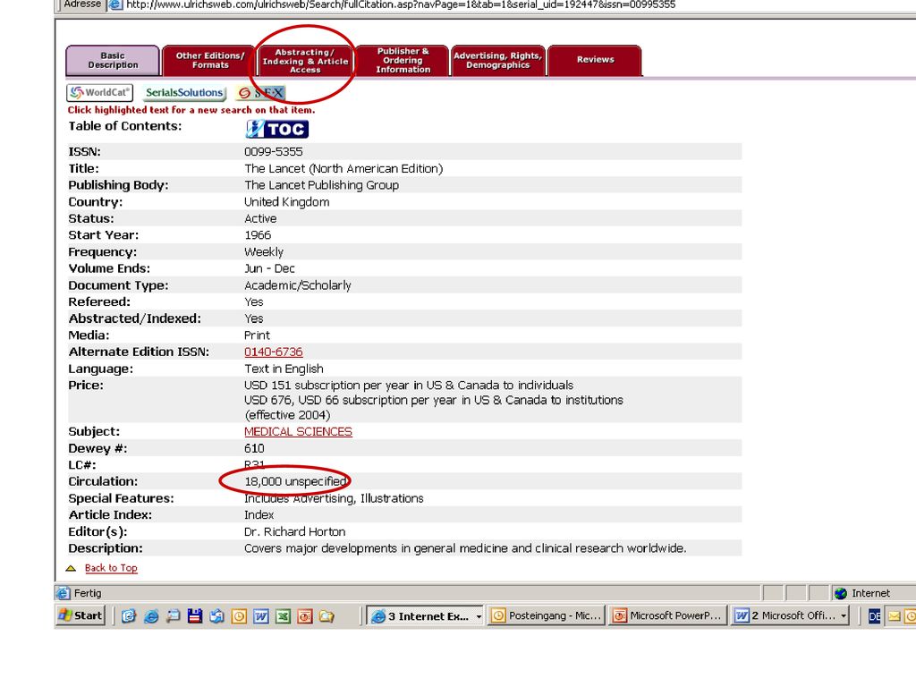The width and height of the screenshot is (916, 687).
Task: Click The Lancet Publishing Group text
Action: [x=321, y=185]
